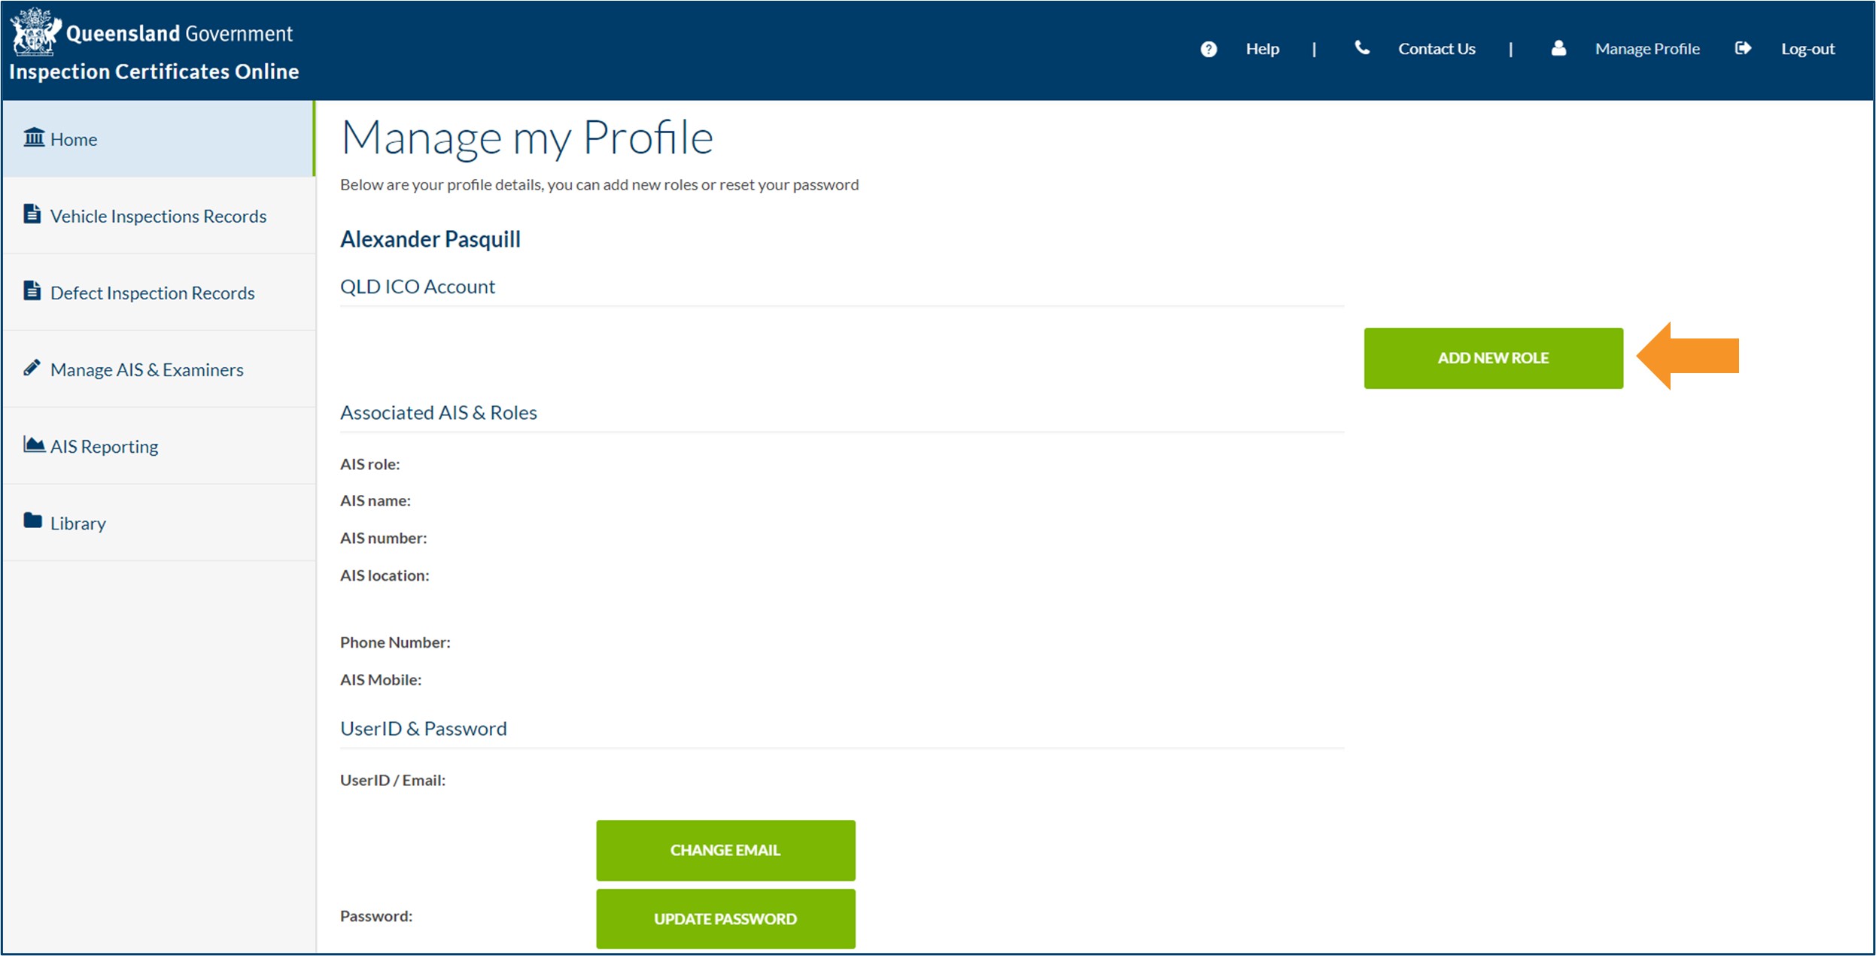
Task: Open Vehicle Inspections Records from sidebar
Action: click(x=158, y=217)
